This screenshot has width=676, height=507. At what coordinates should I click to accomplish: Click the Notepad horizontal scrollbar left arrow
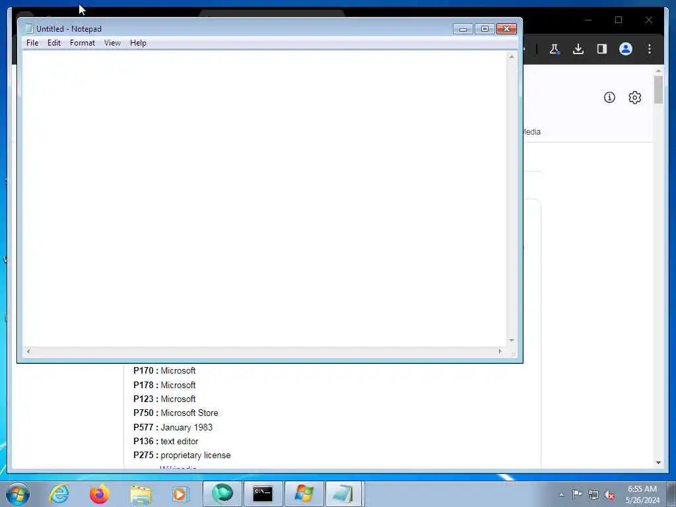pos(28,351)
